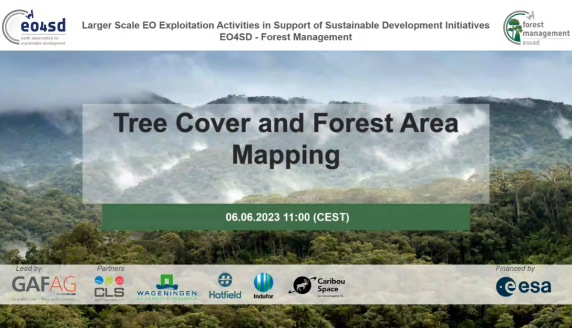Click the "Financed by" label
The image size is (572, 328).
click(515, 269)
